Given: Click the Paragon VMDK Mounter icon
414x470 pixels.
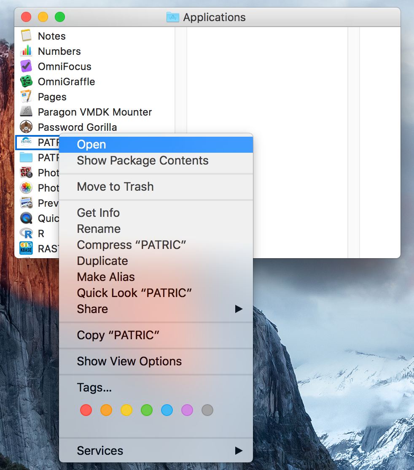Looking at the screenshot, I should [26, 112].
